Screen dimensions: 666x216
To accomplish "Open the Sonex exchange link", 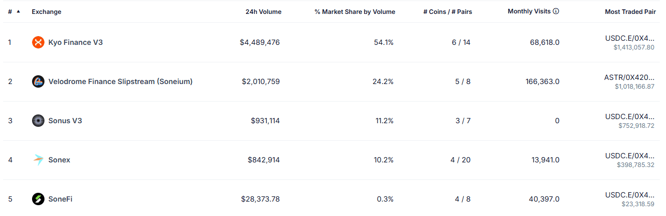I will [59, 160].
